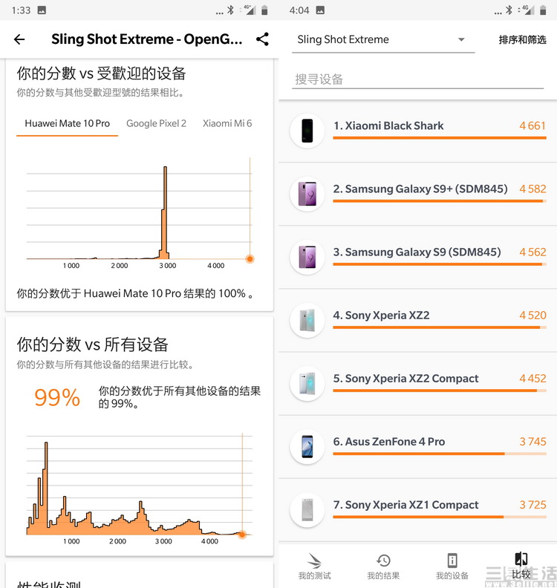This screenshot has height=588, width=557.
Task: Select the Compare icon in bottom bar
Action: (x=521, y=561)
